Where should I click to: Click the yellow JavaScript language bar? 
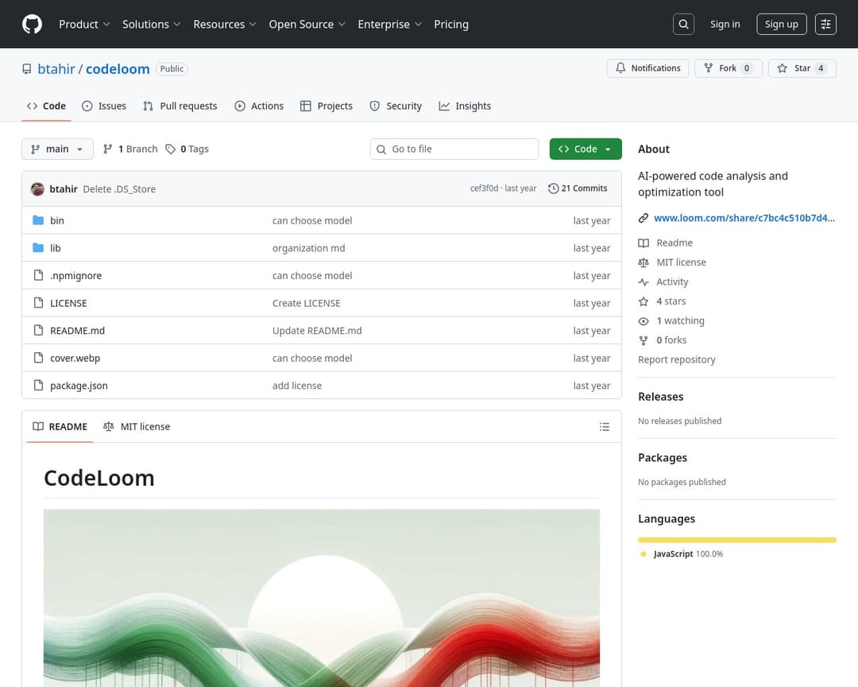click(x=736, y=540)
